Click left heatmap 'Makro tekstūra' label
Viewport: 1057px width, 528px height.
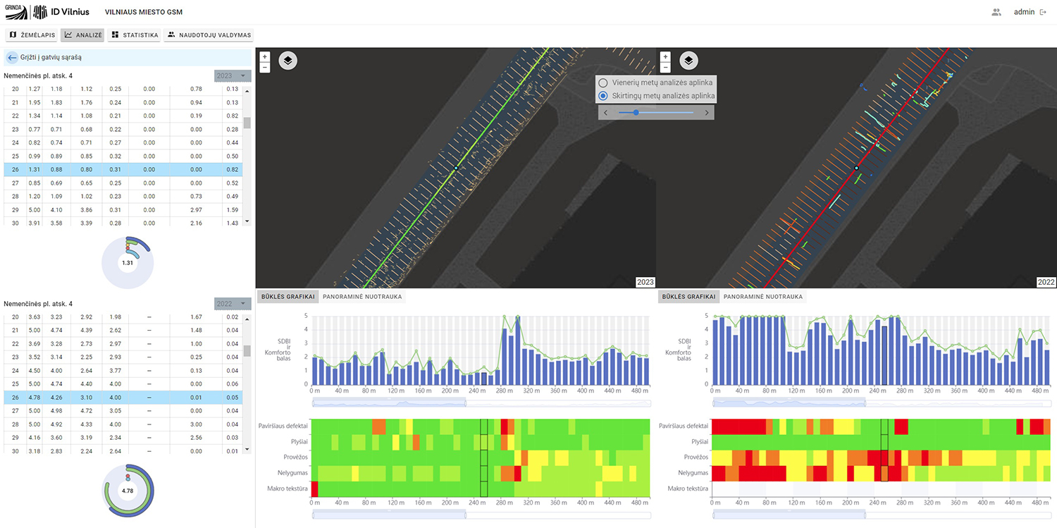click(x=286, y=488)
